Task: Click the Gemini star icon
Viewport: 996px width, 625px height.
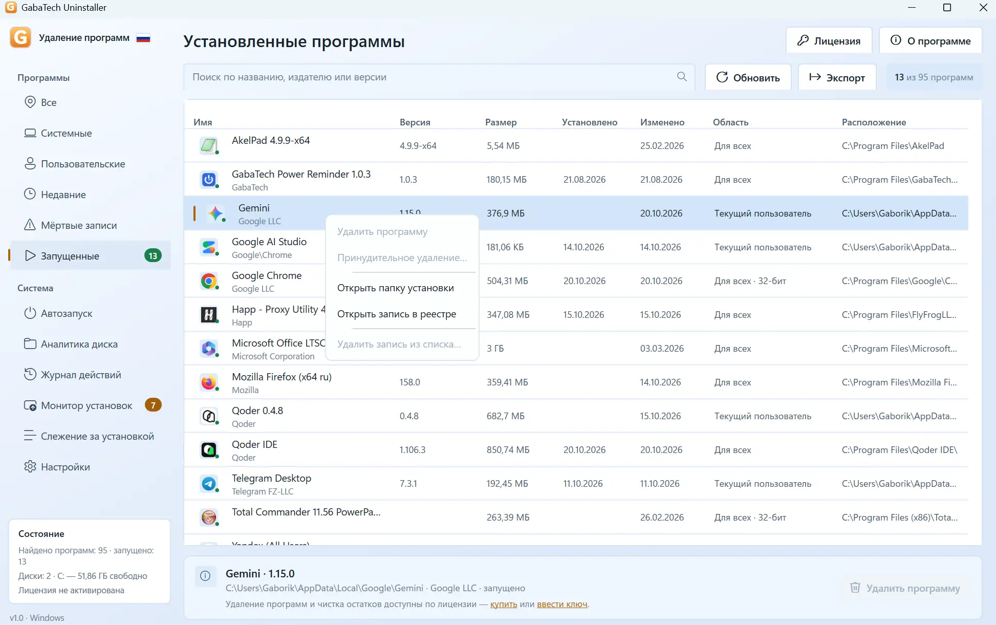Action: point(215,213)
